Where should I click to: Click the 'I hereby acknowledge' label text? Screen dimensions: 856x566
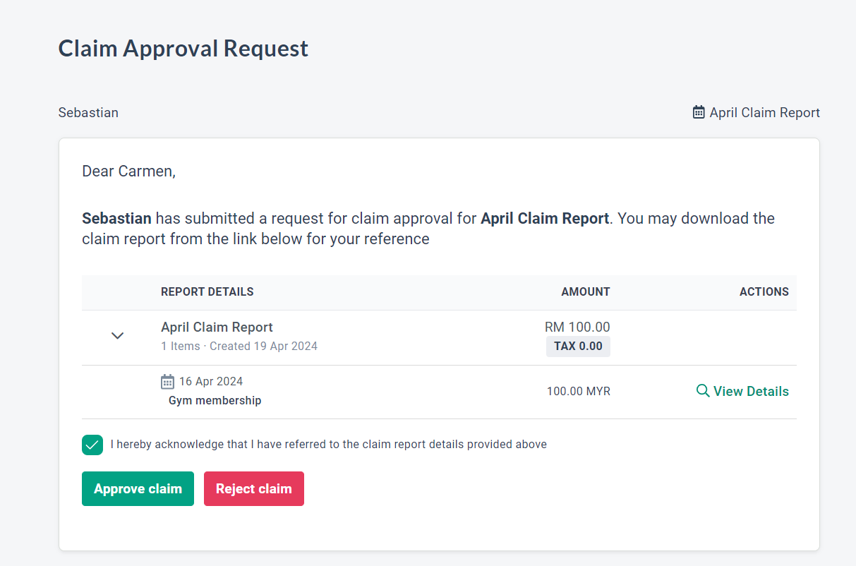pos(328,445)
